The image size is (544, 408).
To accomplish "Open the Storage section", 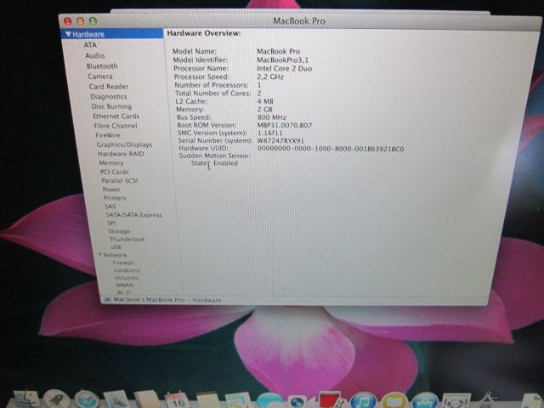I will [x=119, y=231].
